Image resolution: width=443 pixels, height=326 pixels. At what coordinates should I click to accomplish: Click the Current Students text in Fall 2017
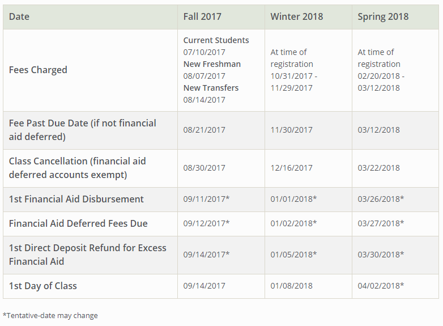(x=216, y=40)
